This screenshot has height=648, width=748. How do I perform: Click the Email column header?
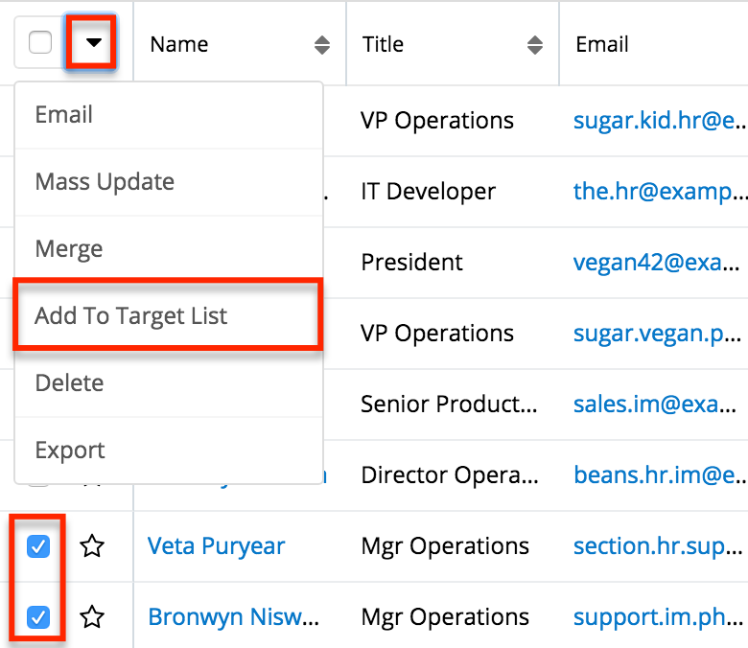[602, 44]
